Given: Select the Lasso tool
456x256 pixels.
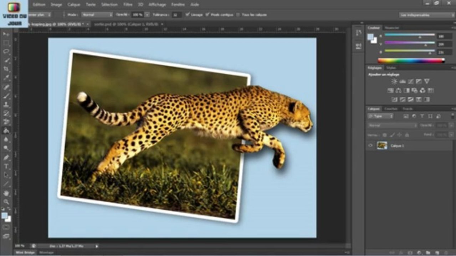Looking at the screenshot, I should pyautogui.click(x=6, y=52).
